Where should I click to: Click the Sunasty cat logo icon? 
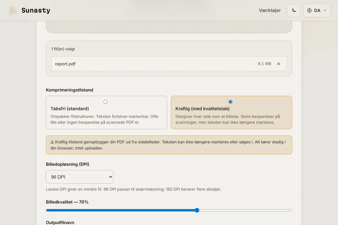point(13,10)
